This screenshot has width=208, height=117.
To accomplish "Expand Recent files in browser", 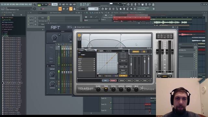I will (7, 20).
